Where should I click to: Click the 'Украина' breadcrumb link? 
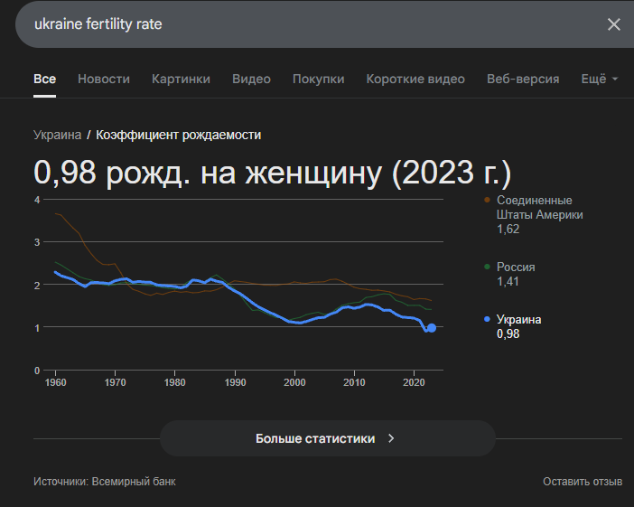(58, 135)
